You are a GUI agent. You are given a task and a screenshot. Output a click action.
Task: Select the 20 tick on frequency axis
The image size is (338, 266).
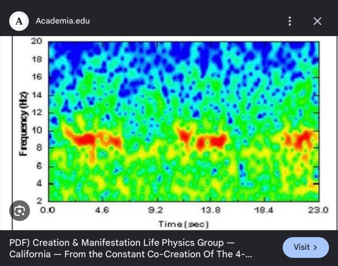36,41
